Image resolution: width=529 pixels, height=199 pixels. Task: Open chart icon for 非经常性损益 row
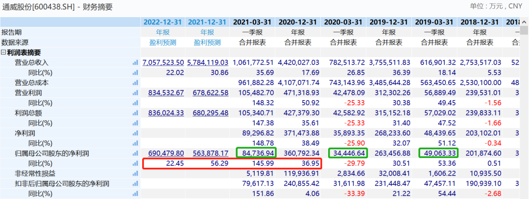tap(135, 174)
